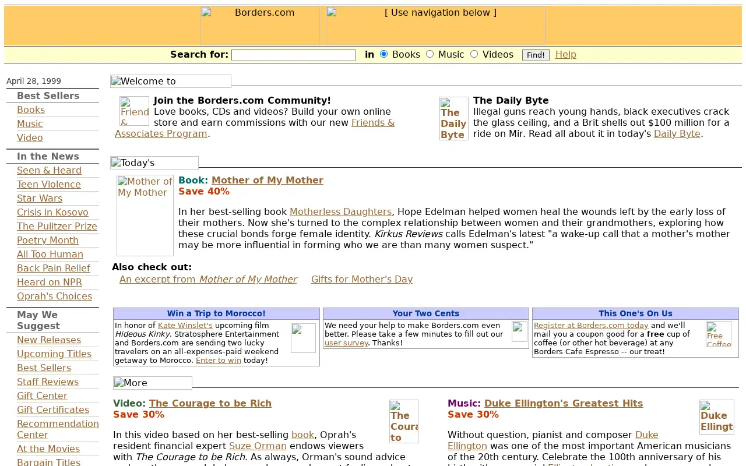Open the Star Wars sidebar link
Viewport: 746px width, 466px height.
pos(40,198)
